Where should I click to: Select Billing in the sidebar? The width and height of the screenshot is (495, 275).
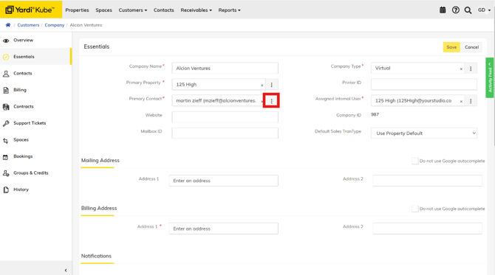point(35,90)
